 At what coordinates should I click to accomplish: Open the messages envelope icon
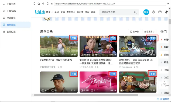pyautogui.click(x=160, y=12)
